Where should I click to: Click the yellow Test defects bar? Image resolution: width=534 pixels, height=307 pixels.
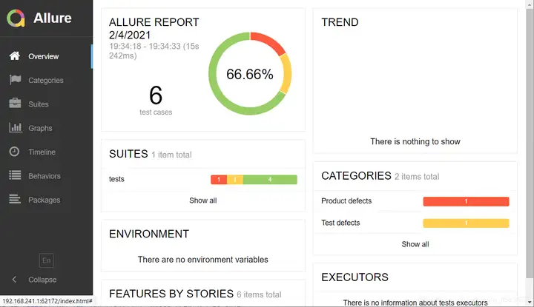click(x=466, y=223)
